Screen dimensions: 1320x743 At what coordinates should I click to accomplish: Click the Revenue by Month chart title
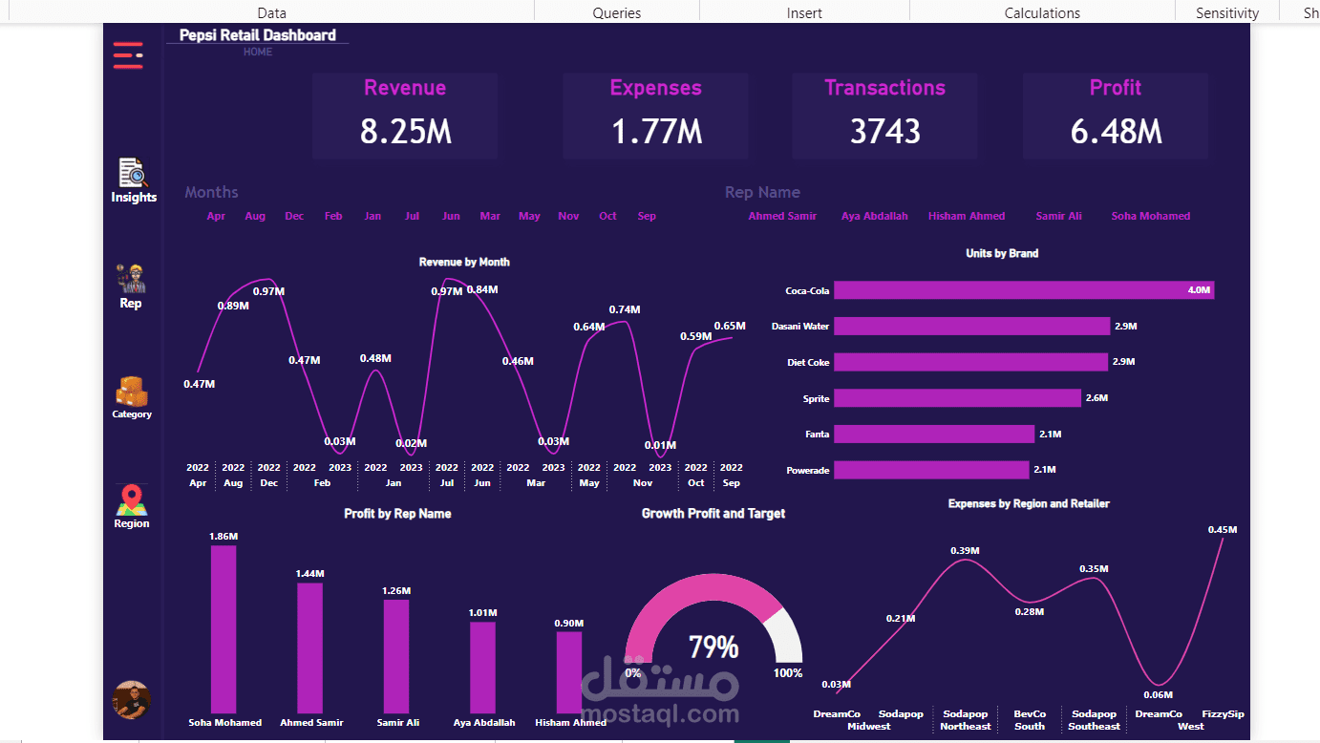tap(464, 262)
